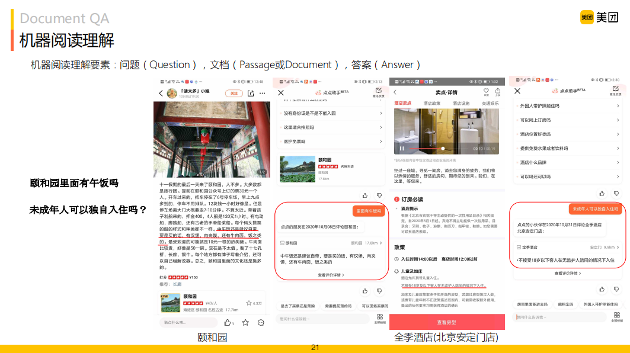The height and width of the screenshot is (353, 630).
Task: Like the review post with the thumbs-up showing 1
Action: pyautogui.click(x=228, y=322)
